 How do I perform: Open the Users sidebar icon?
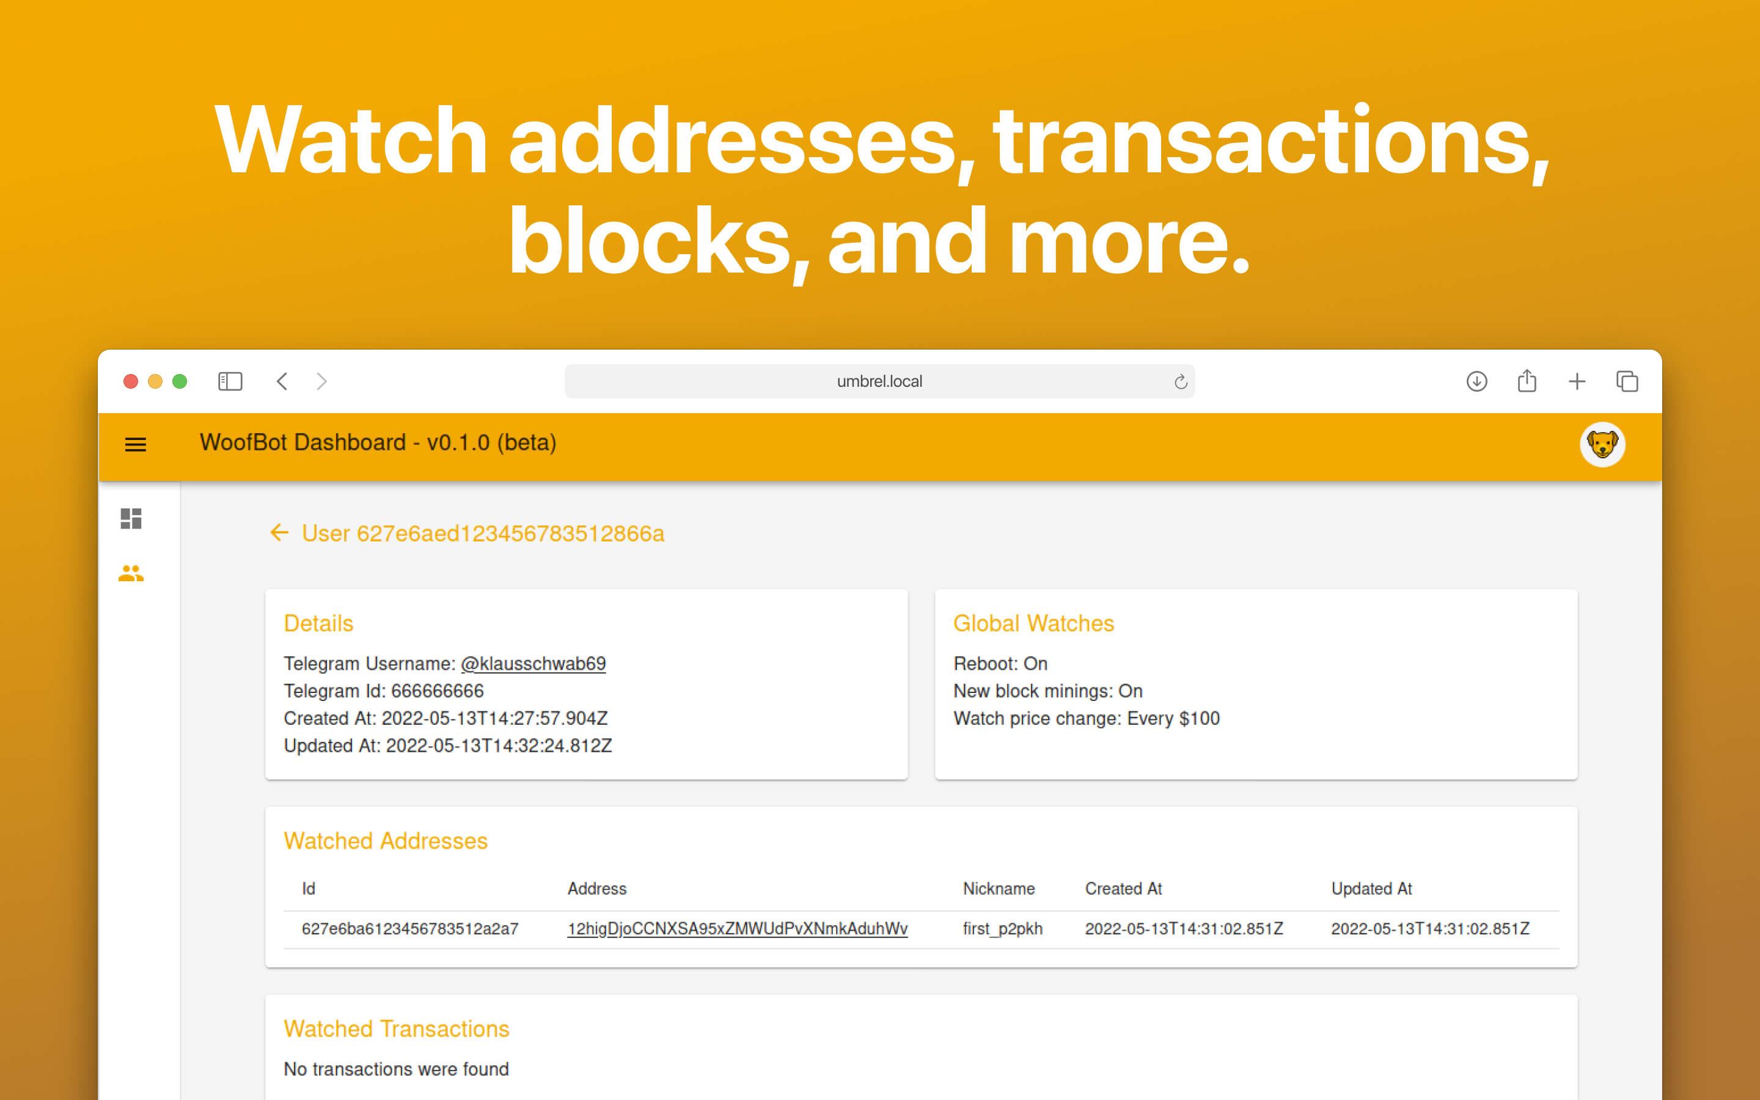point(131,574)
